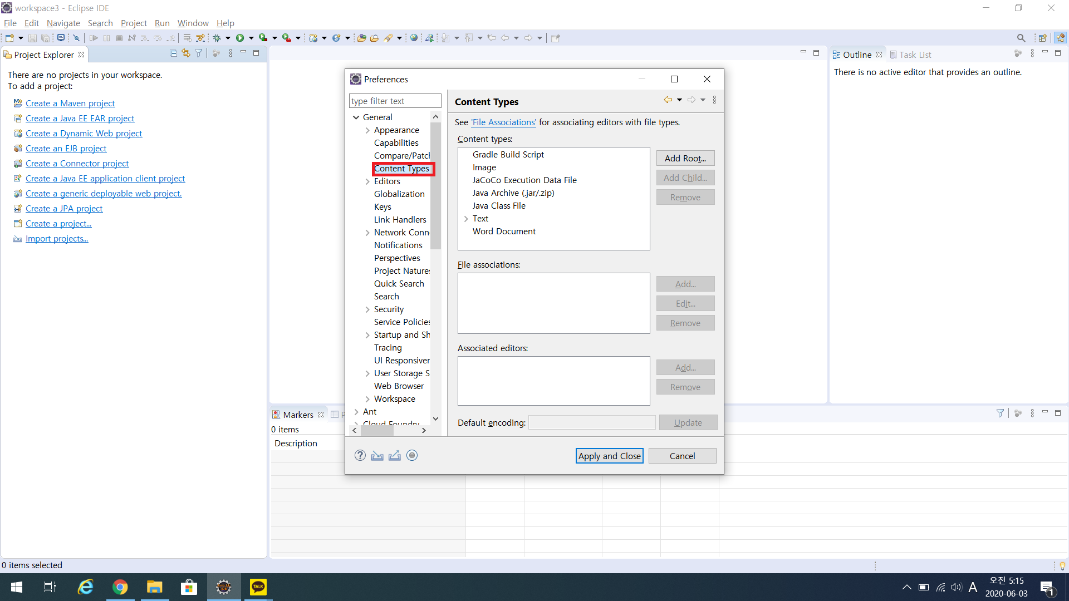This screenshot has height=601, width=1069.
Task: Collapse All in Project Explorer
Action: pos(174,53)
